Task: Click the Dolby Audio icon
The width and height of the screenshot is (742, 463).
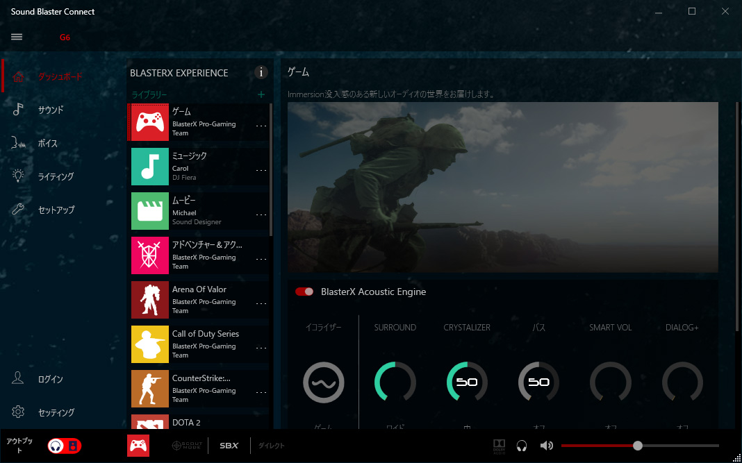Action: (500, 446)
